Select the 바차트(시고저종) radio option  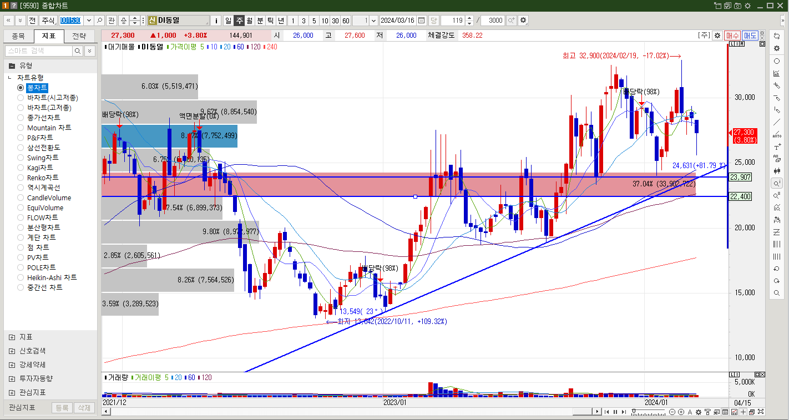click(x=48, y=98)
